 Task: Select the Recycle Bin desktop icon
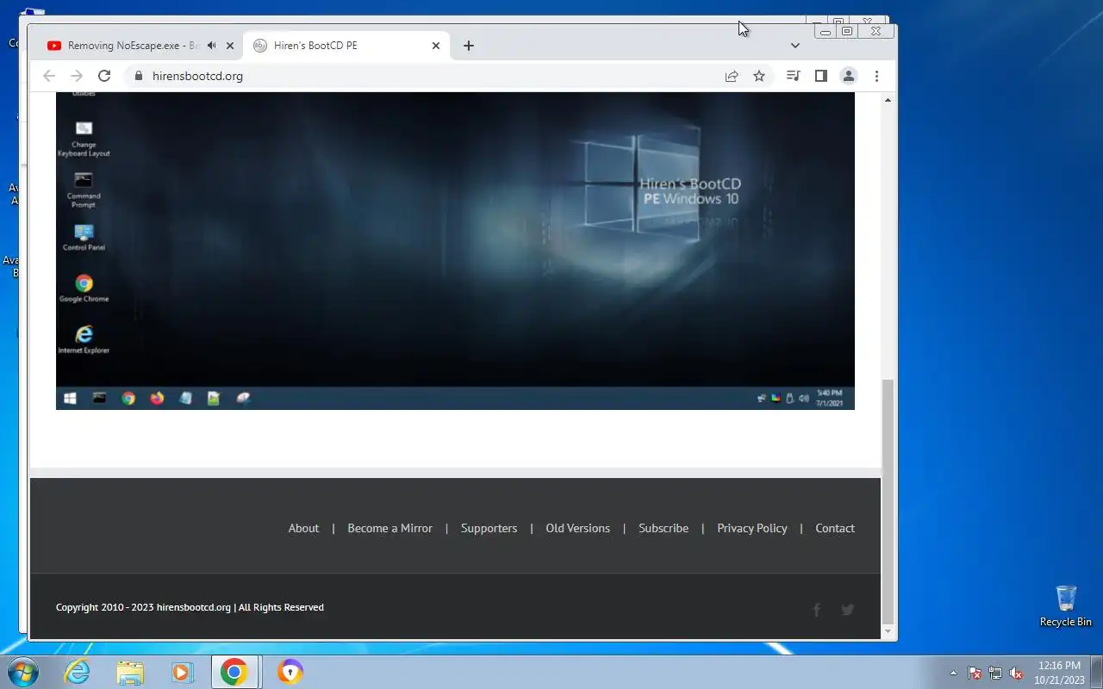[x=1066, y=606]
